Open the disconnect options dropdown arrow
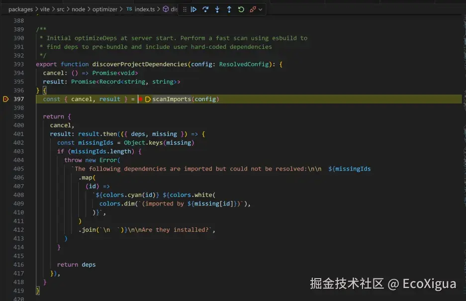This screenshot has height=301, width=466. pyautogui.click(x=260, y=9)
